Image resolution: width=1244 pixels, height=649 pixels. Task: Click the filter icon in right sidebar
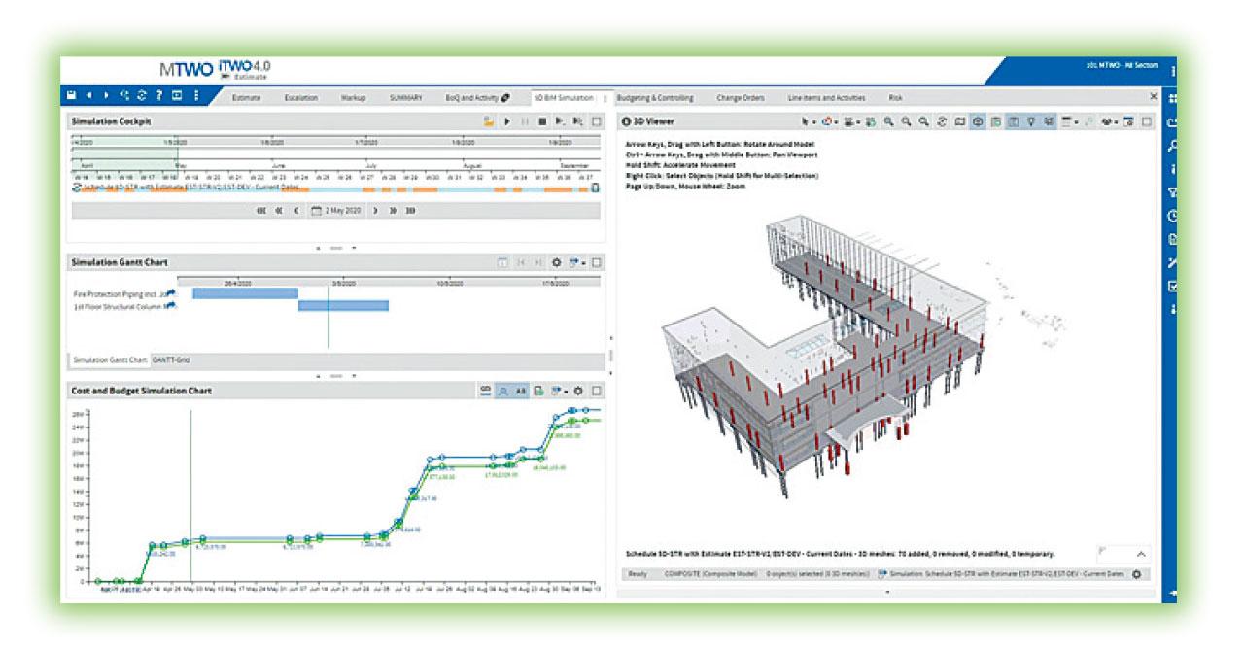(1173, 193)
